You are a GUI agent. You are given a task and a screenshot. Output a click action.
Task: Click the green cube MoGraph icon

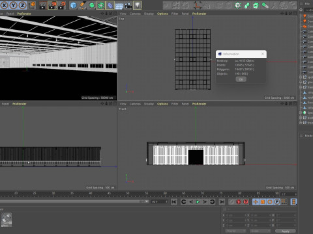coord(256,5)
